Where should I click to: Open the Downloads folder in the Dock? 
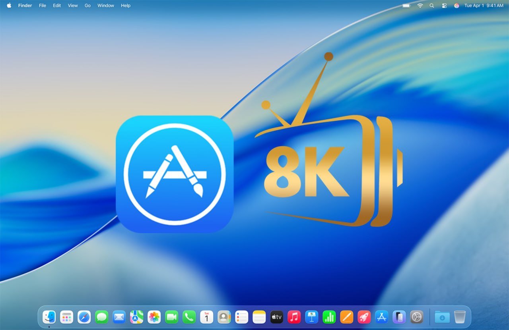click(x=443, y=317)
